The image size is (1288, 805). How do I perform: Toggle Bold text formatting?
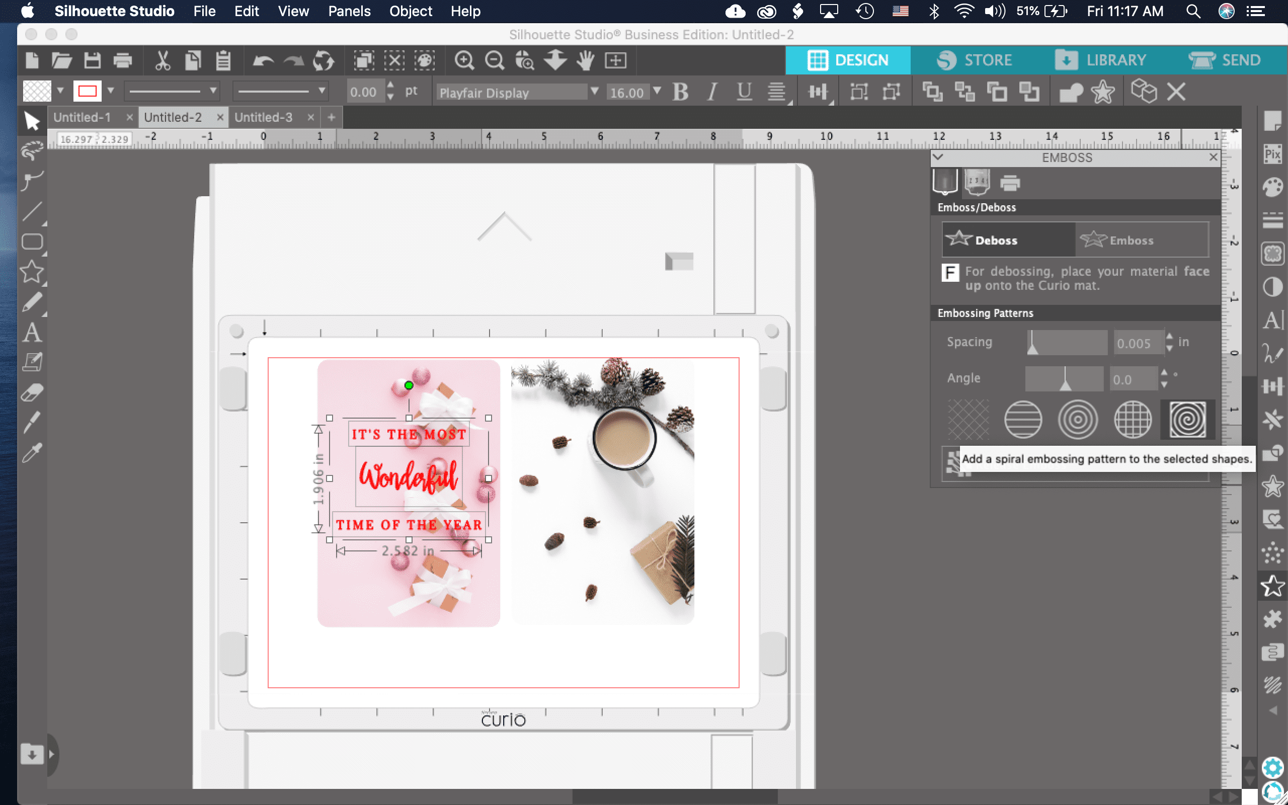click(x=680, y=92)
